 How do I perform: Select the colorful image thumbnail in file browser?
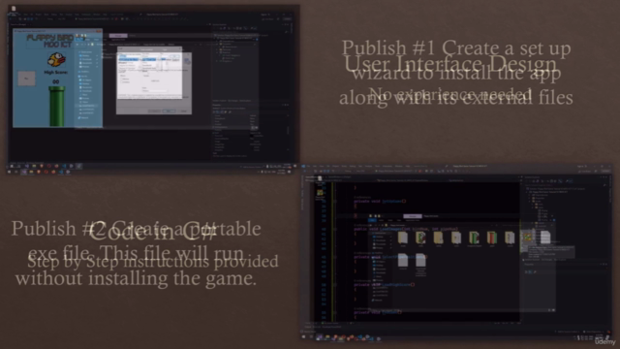tap(527, 238)
